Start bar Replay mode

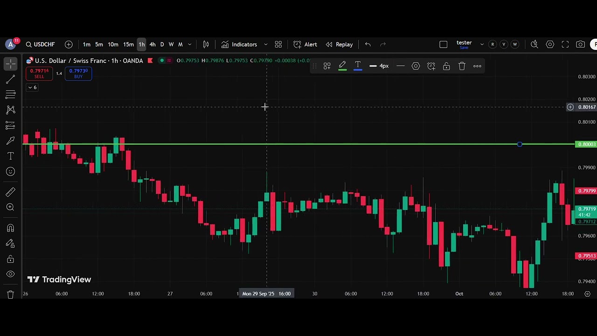coord(339,44)
